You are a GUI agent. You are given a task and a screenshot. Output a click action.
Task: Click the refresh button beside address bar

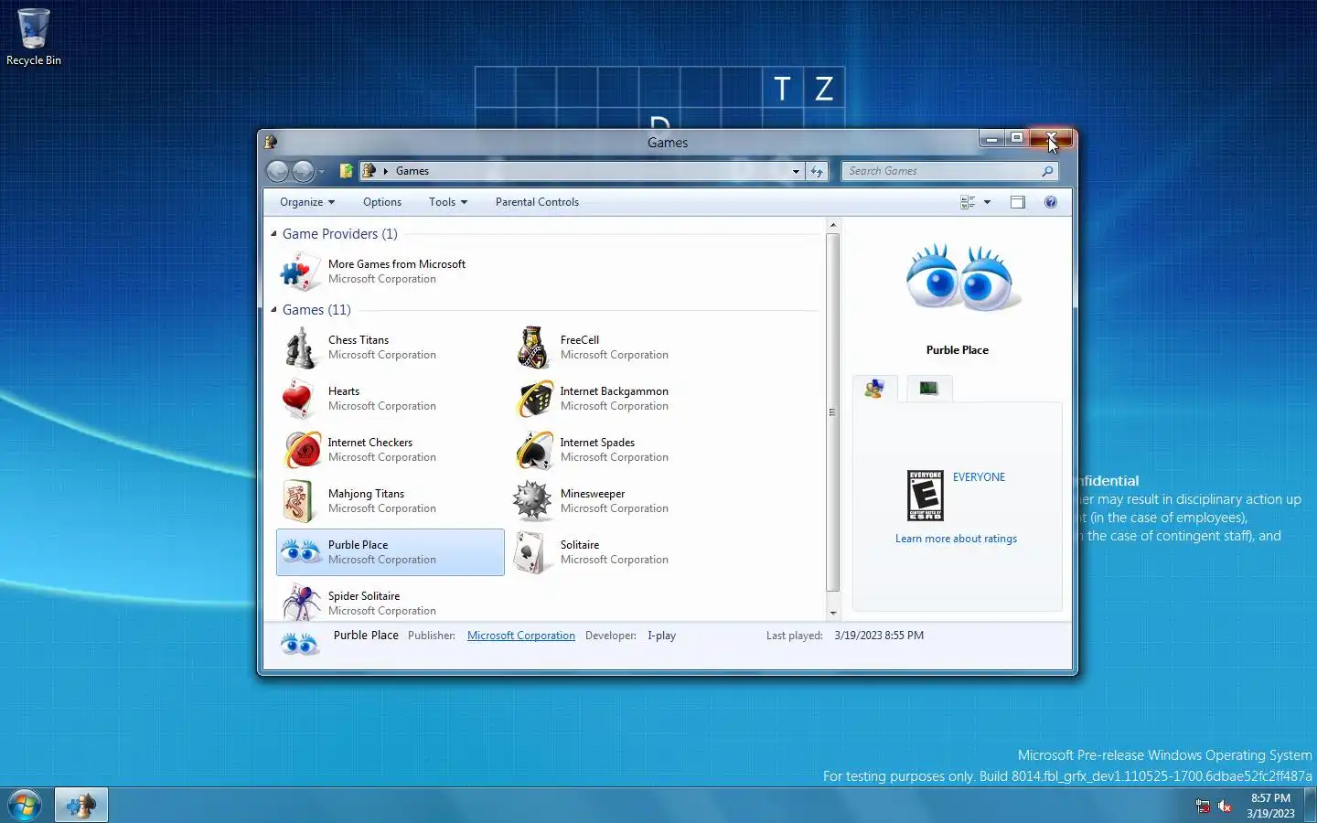click(817, 171)
